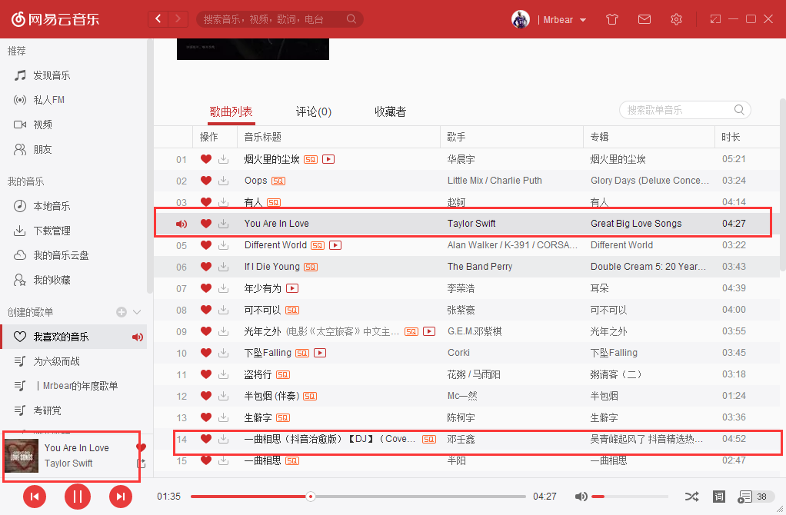Viewport: 786px width, 515px height.
Task: Open the skin theme shirt icon
Action: coord(612,19)
